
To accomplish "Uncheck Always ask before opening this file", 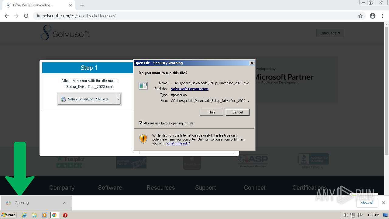I will coord(140,123).
